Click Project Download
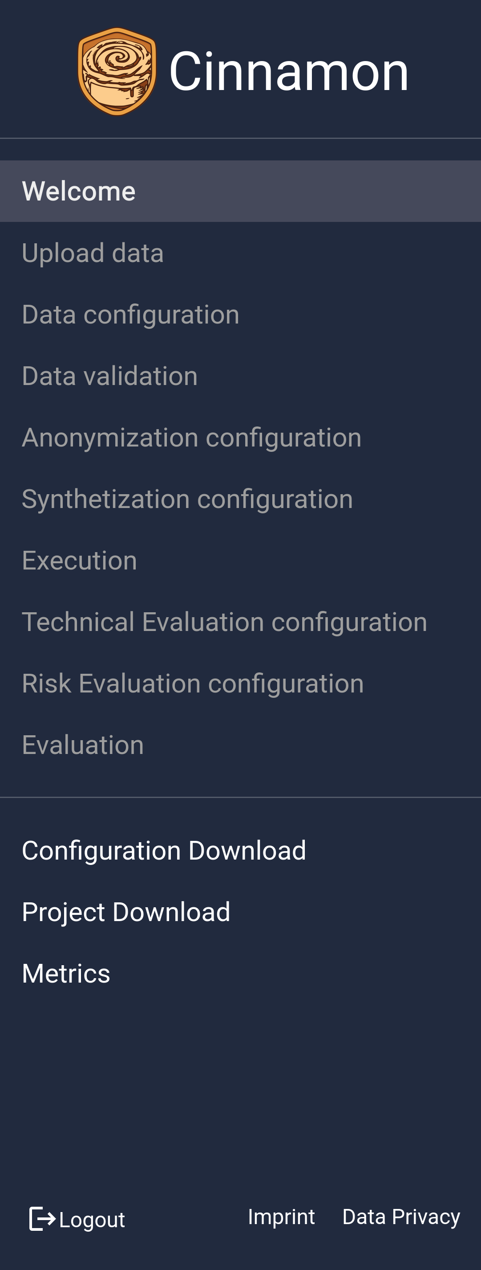Screen dimensions: 481x1270 pyautogui.click(x=126, y=912)
